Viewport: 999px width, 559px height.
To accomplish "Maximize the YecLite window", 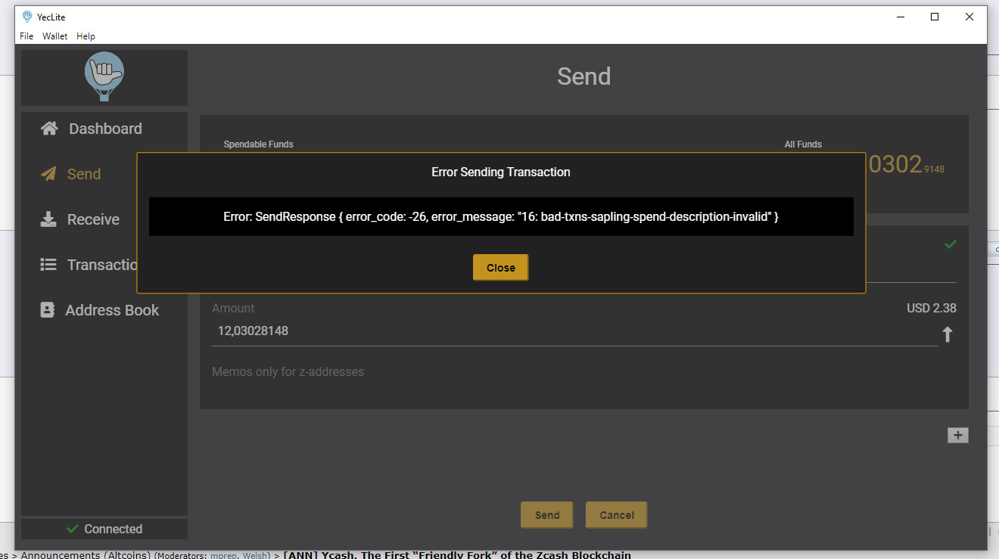I will tap(935, 17).
